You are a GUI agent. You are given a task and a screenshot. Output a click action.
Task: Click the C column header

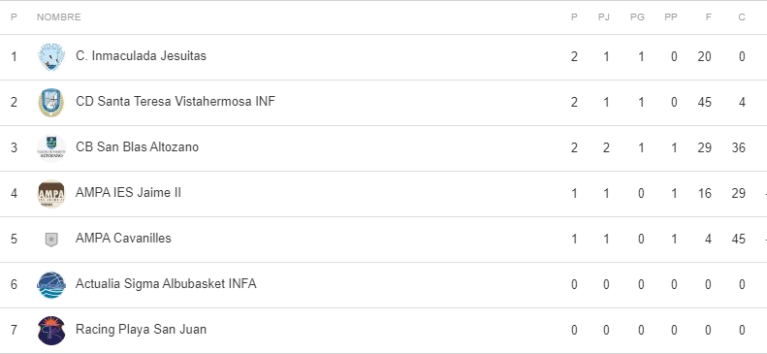click(x=742, y=17)
